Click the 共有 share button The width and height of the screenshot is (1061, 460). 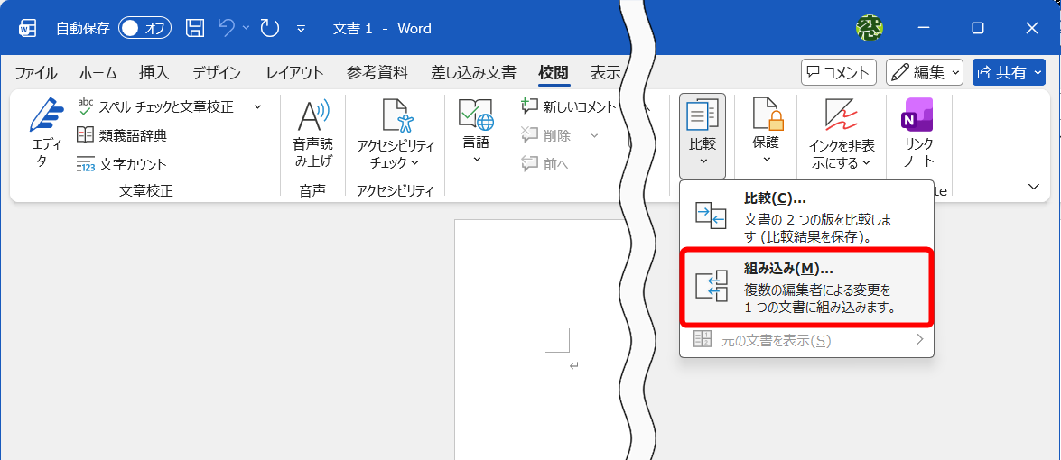[1009, 72]
